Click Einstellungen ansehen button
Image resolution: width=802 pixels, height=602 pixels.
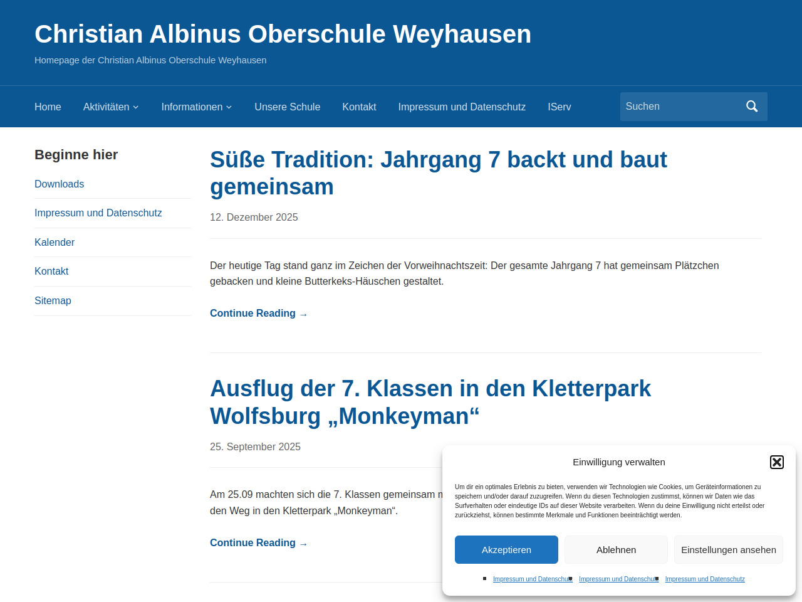click(x=728, y=550)
